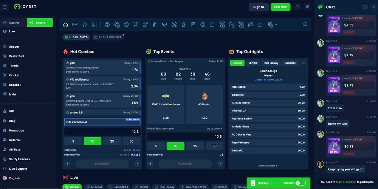Viewport: 378px width, 189px height.
Task: Open Soccer in sidebar
Action: [14, 46]
